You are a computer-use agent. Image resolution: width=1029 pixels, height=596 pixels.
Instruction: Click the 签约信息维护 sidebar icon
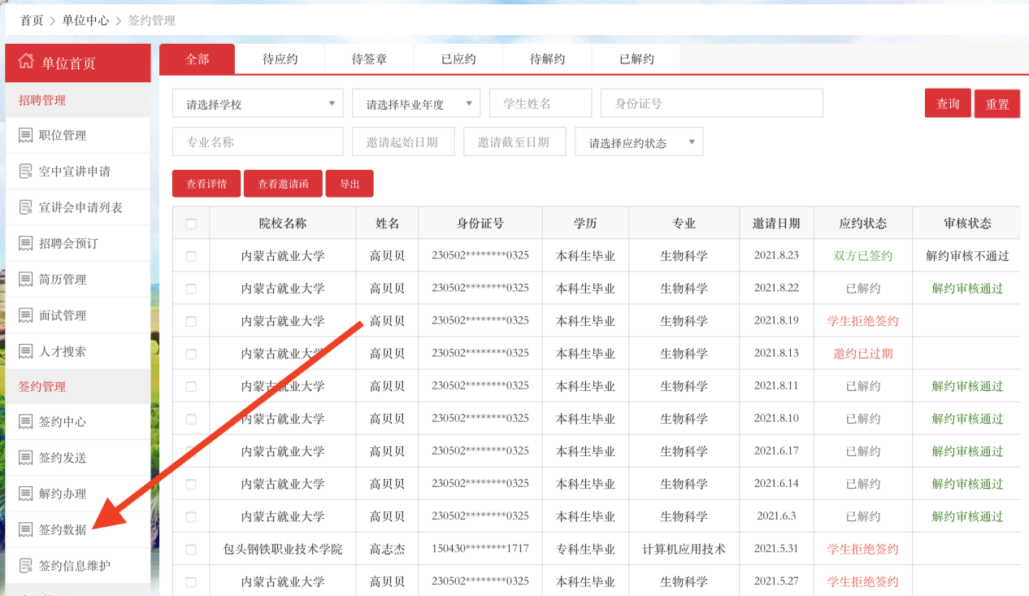25,566
